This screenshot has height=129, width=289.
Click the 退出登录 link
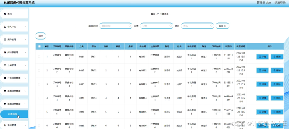[280, 3]
